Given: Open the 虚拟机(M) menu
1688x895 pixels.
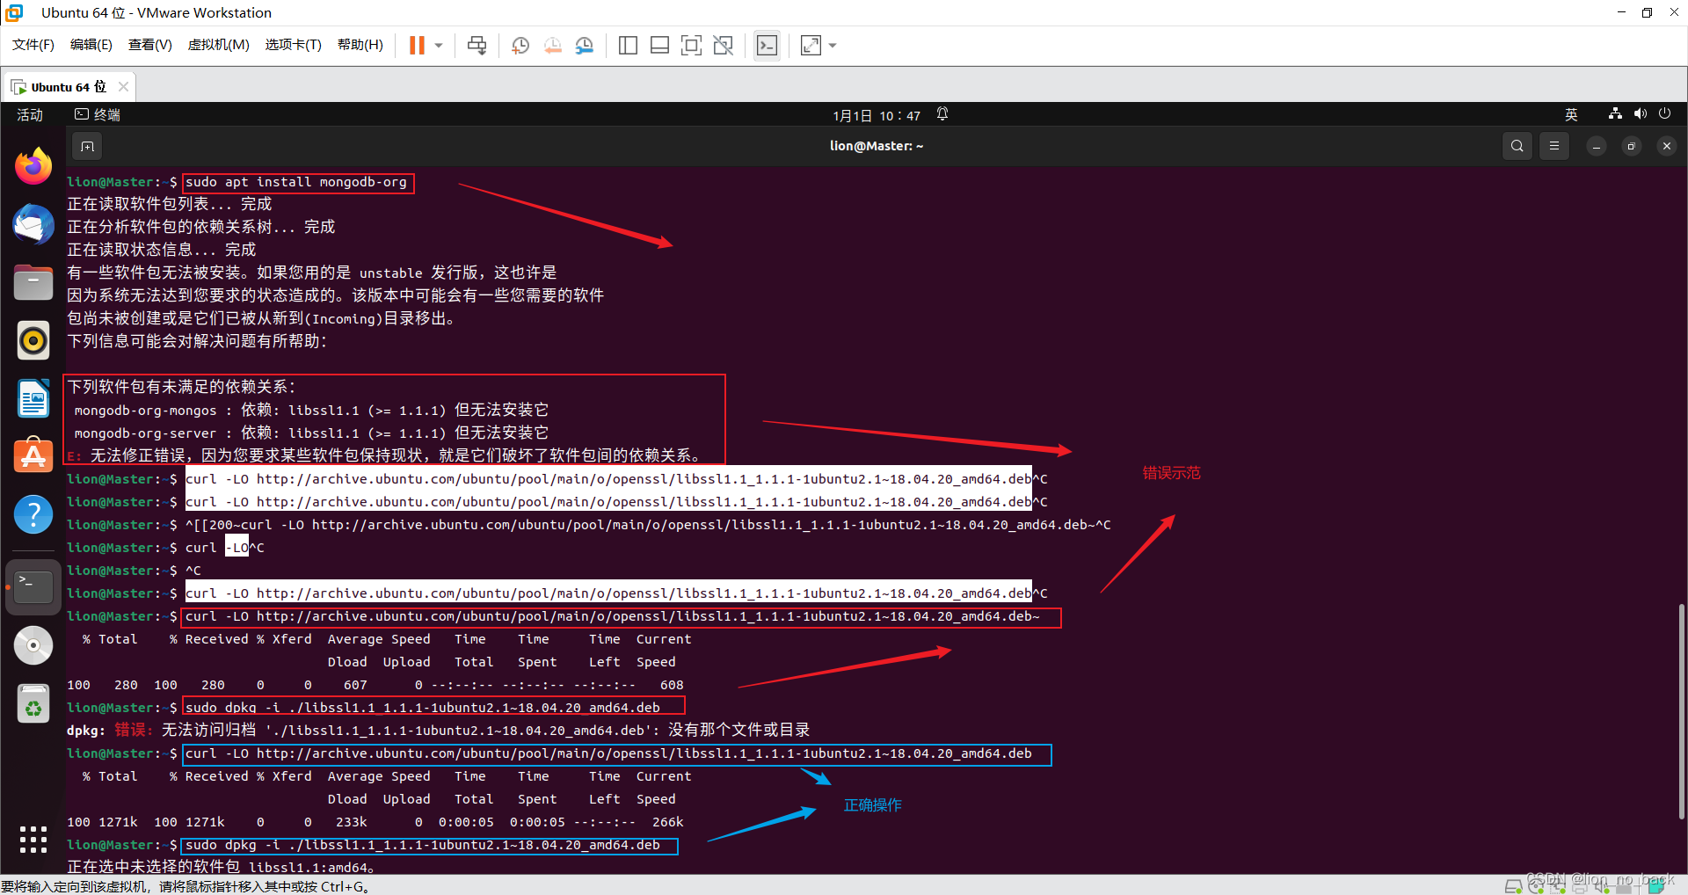Looking at the screenshot, I should tap(219, 45).
